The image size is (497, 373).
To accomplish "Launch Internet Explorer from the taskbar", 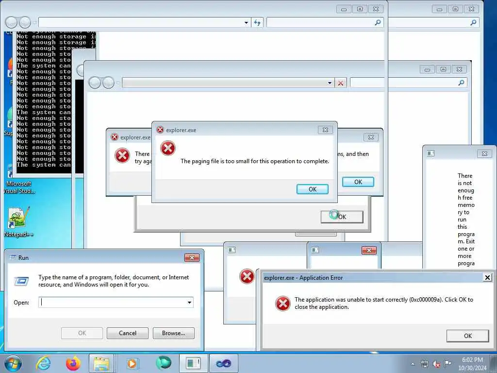I will coord(43,363).
